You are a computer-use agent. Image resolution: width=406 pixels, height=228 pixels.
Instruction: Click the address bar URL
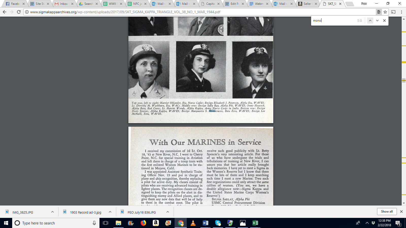125,12
